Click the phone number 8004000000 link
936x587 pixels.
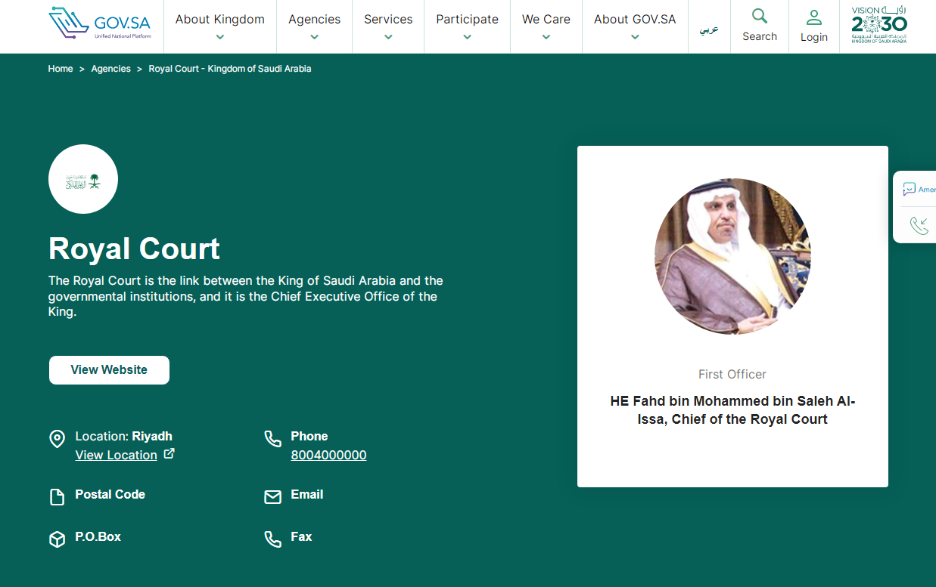coord(328,456)
